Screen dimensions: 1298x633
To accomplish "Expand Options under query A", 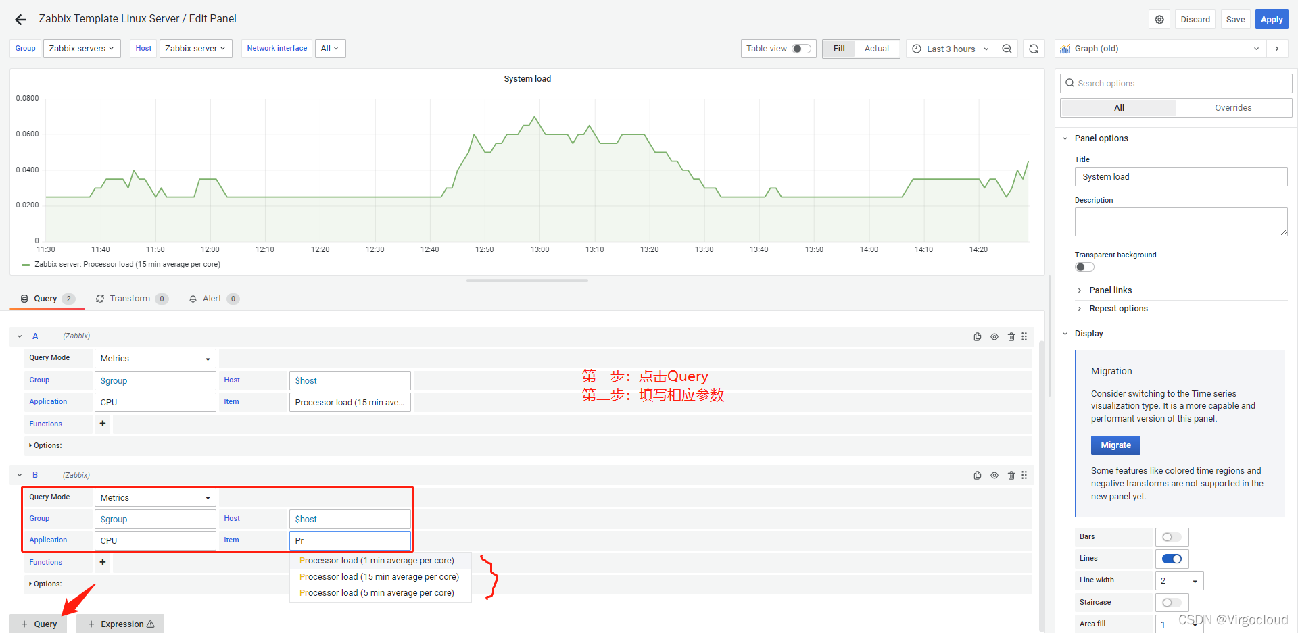I will click(45, 446).
